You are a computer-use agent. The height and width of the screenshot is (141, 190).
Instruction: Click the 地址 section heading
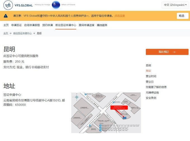tap(9, 86)
